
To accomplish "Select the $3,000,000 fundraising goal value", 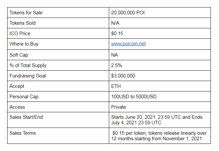I will point(123,76).
